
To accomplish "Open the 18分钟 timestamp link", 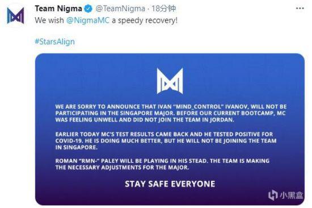I will (163, 9).
